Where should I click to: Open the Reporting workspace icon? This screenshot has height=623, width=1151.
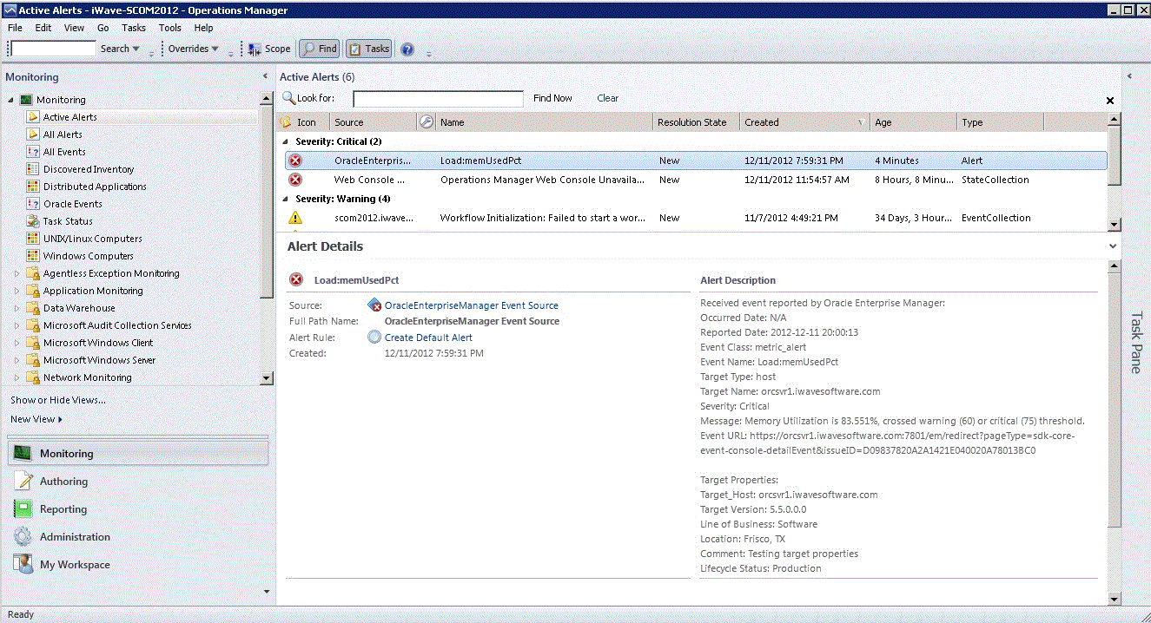(21, 508)
